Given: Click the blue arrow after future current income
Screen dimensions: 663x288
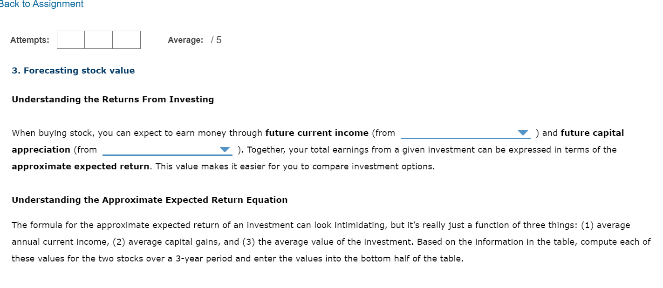Looking at the screenshot, I should pos(524,134).
